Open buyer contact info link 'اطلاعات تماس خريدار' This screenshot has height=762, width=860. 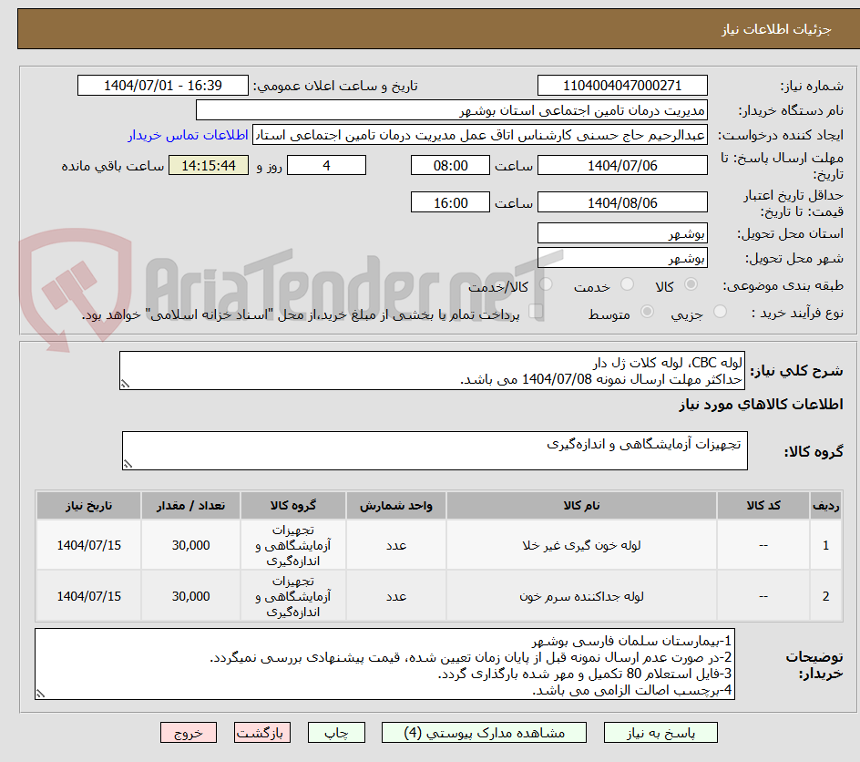188,135
